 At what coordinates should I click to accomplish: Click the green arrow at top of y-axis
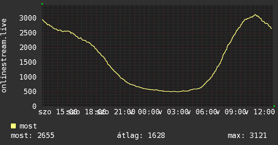pos(42,4)
